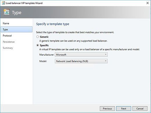Click the Next button

click(124, 109)
